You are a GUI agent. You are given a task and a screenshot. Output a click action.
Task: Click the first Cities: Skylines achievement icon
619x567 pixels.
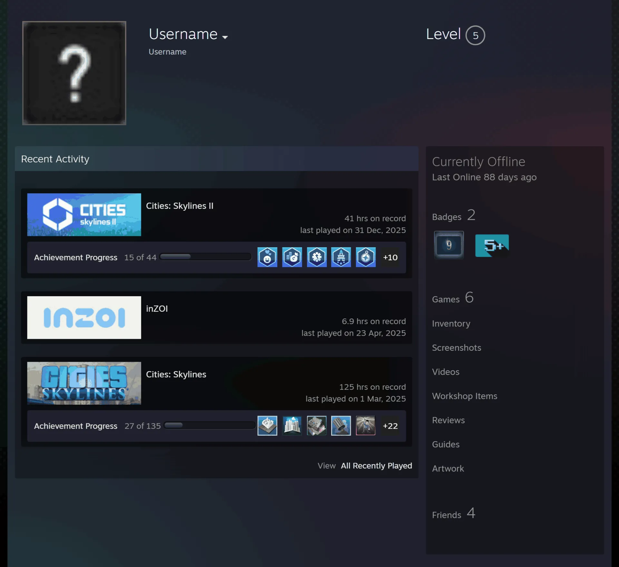[x=267, y=426]
